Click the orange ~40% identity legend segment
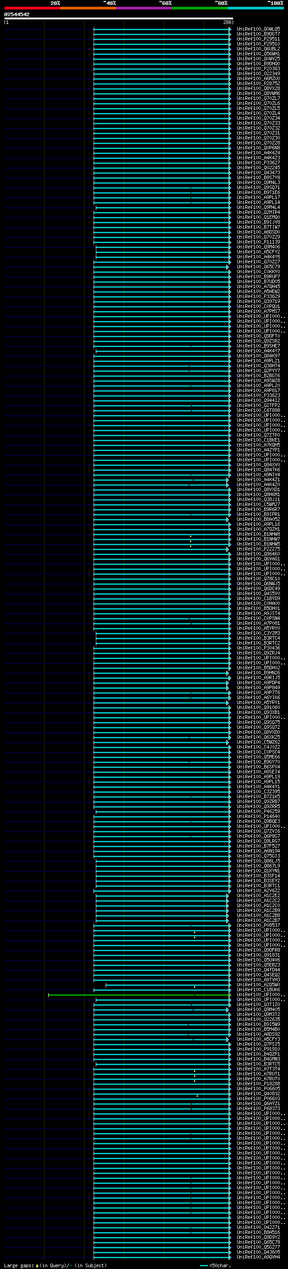Viewport: 288px width, 1269px height. [x=88, y=8]
